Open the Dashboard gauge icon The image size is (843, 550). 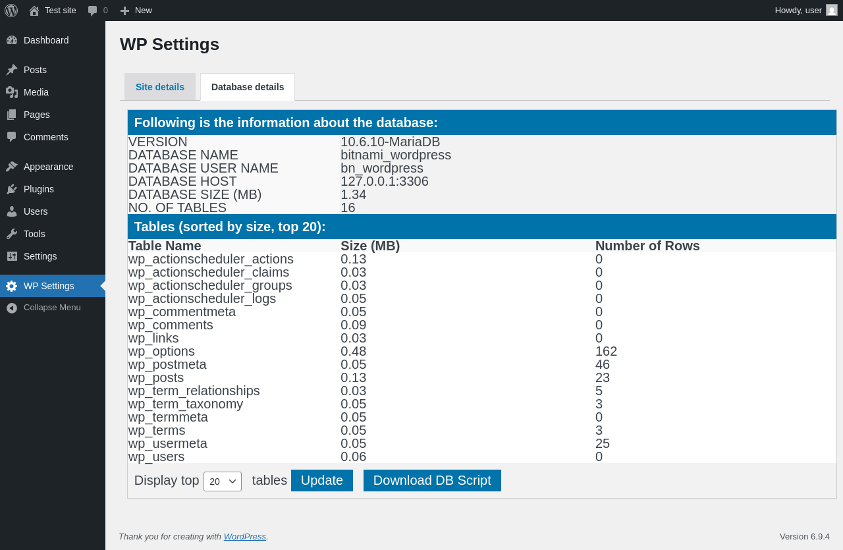pyautogui.click(x=12, y=40)
